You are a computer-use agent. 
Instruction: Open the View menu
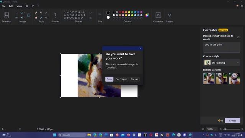[x=20, y=6]
